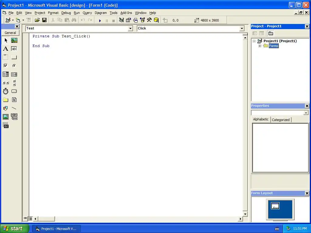The image size is (311, 233).
Task: Select the Frame control in toolbox
Action: [6, 57]
